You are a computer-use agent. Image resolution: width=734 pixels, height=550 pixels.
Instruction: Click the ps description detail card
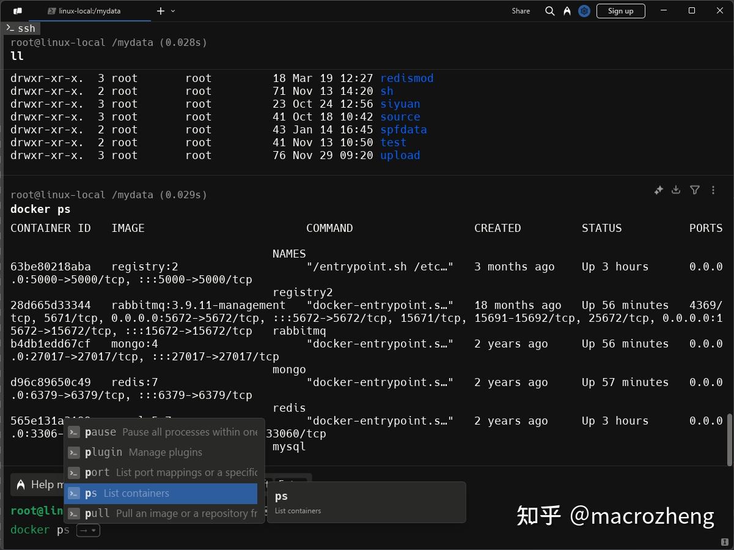(367, 502)
